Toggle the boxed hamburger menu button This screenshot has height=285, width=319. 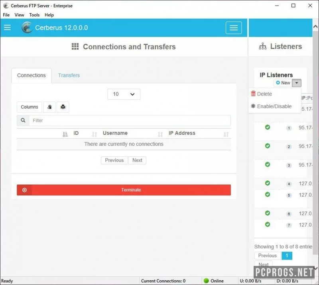234,27
